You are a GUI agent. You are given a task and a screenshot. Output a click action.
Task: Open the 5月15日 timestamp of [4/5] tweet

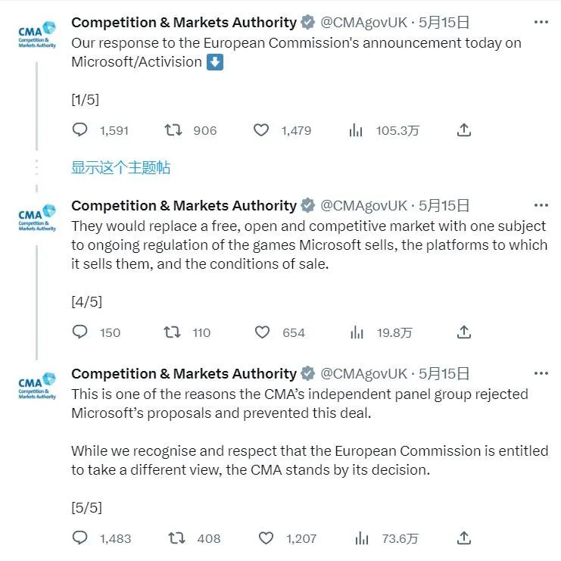[x=444, y=205]
